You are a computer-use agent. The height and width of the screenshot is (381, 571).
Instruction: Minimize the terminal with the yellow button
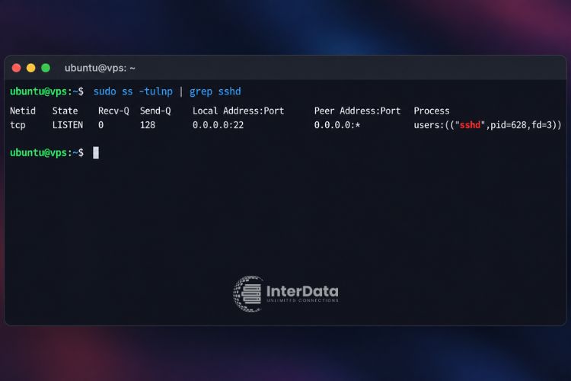(31, 68)
